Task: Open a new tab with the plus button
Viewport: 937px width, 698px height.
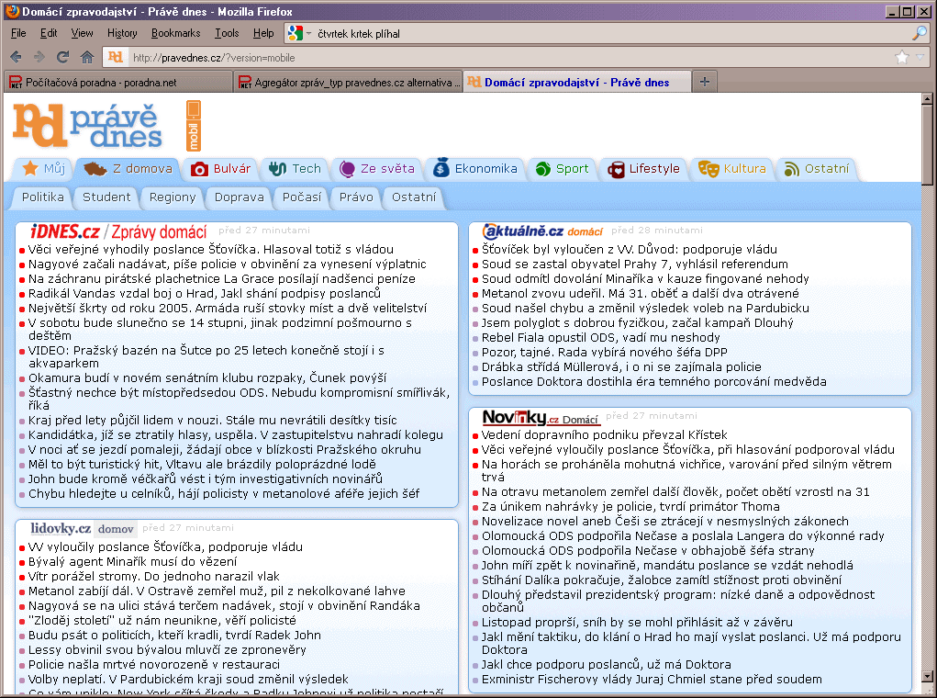Action: pos(705,82)
